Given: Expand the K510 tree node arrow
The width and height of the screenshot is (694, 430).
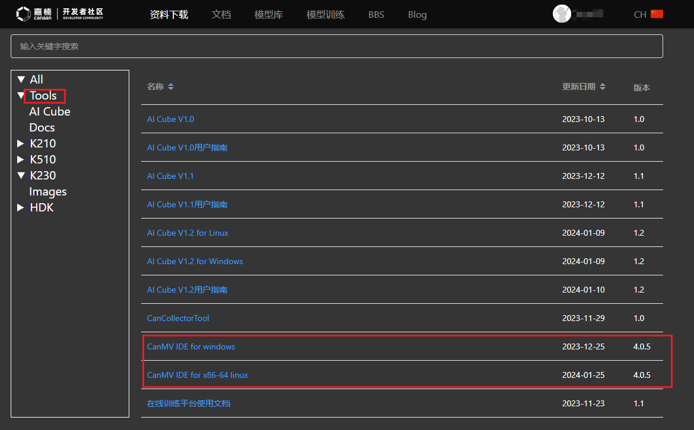Looking at the screenshot, I should [x=20, y=159].
